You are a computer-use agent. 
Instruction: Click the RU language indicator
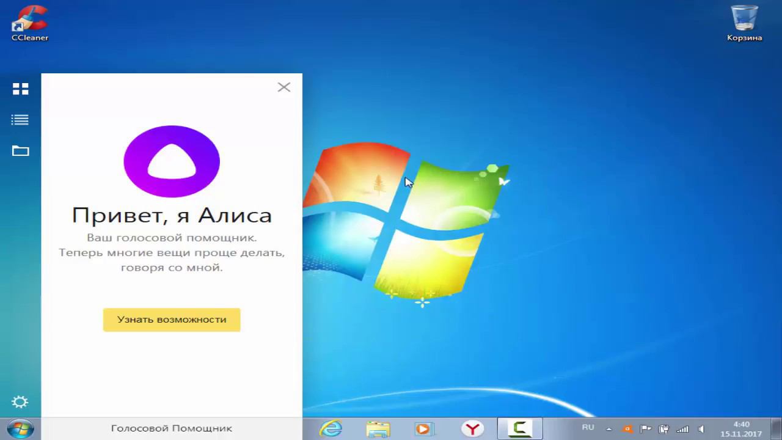point(588,428)
